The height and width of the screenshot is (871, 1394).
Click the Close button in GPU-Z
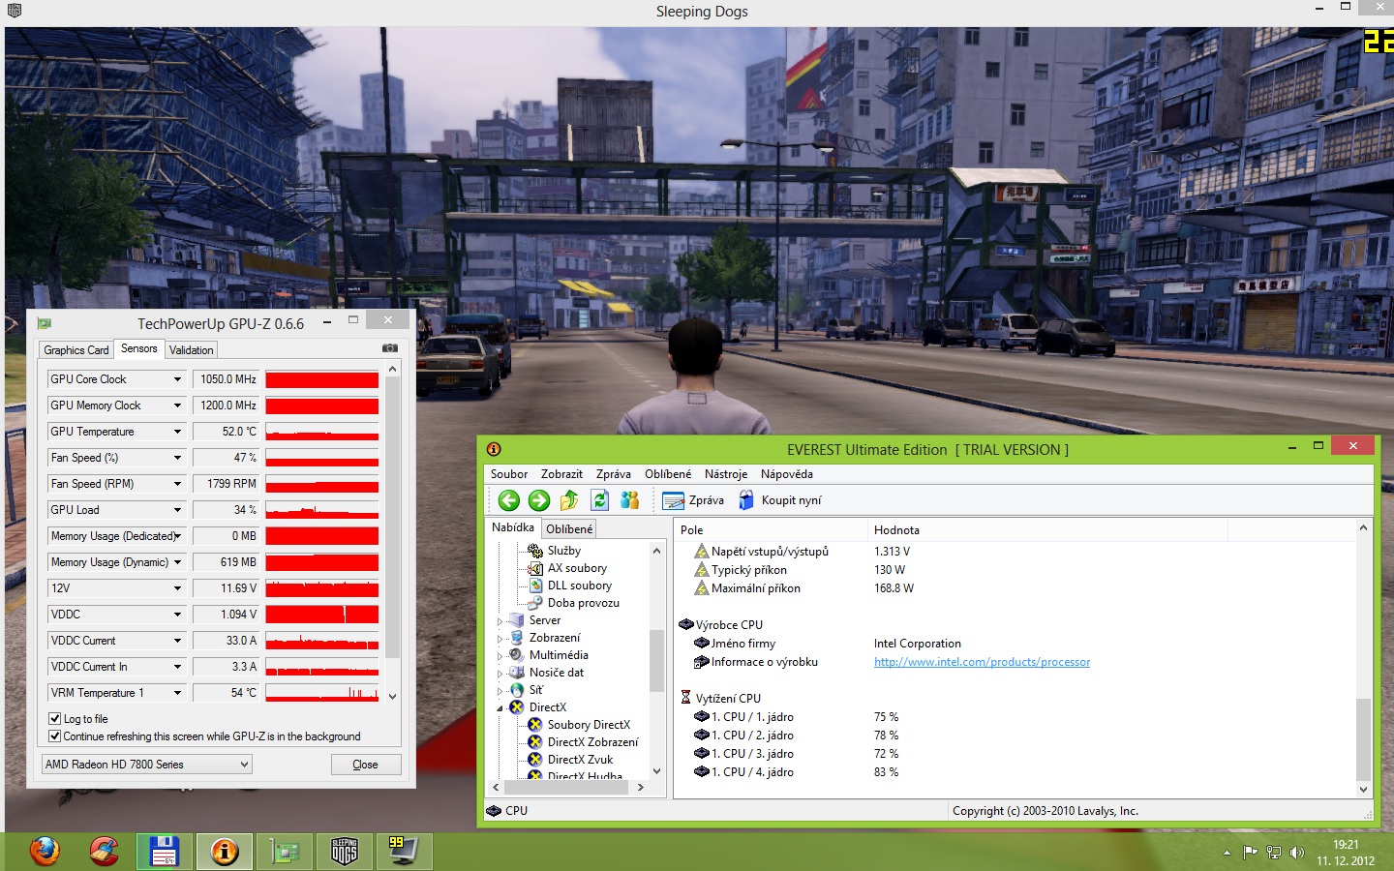[366, 765]
